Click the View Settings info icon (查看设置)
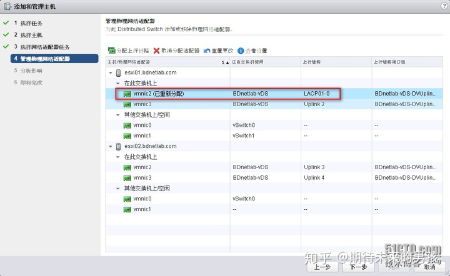Image resolution: width=450 pixels, height=276 pixels. click(x=241, y=51)
